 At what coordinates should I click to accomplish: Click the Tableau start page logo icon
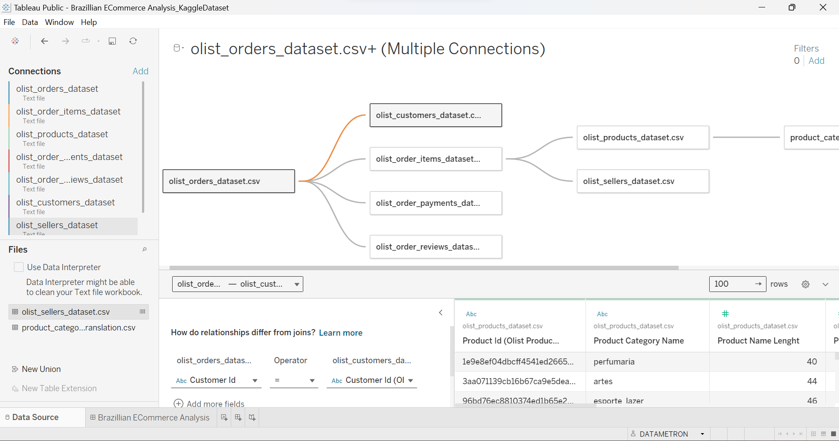coord(15,41)
